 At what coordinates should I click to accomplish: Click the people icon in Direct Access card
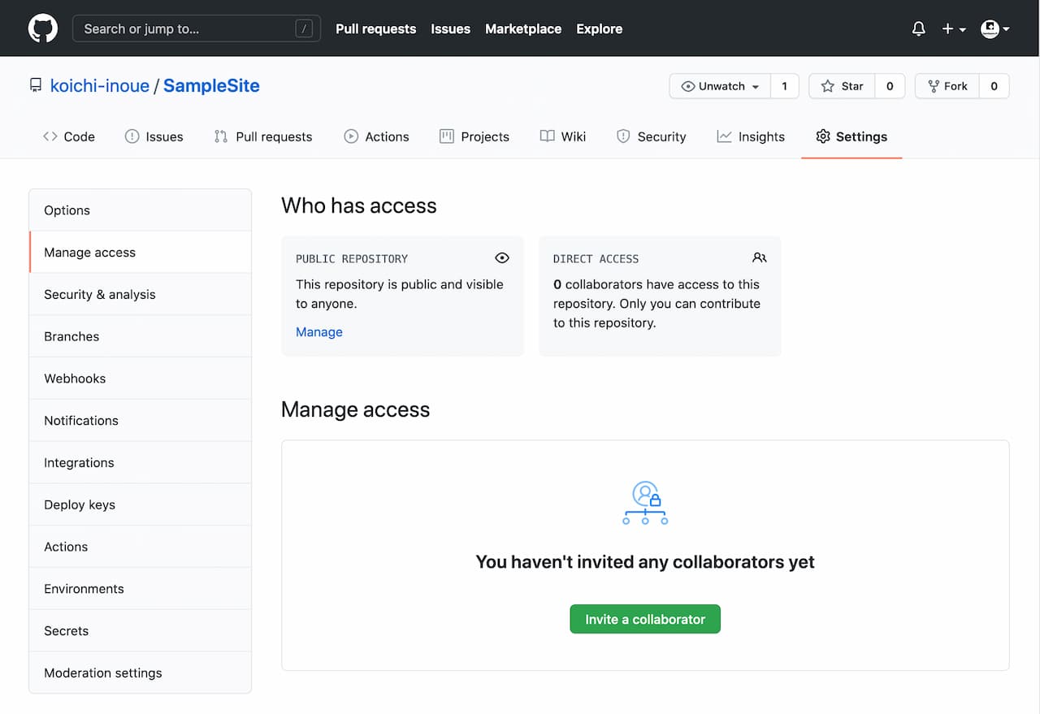759,258
